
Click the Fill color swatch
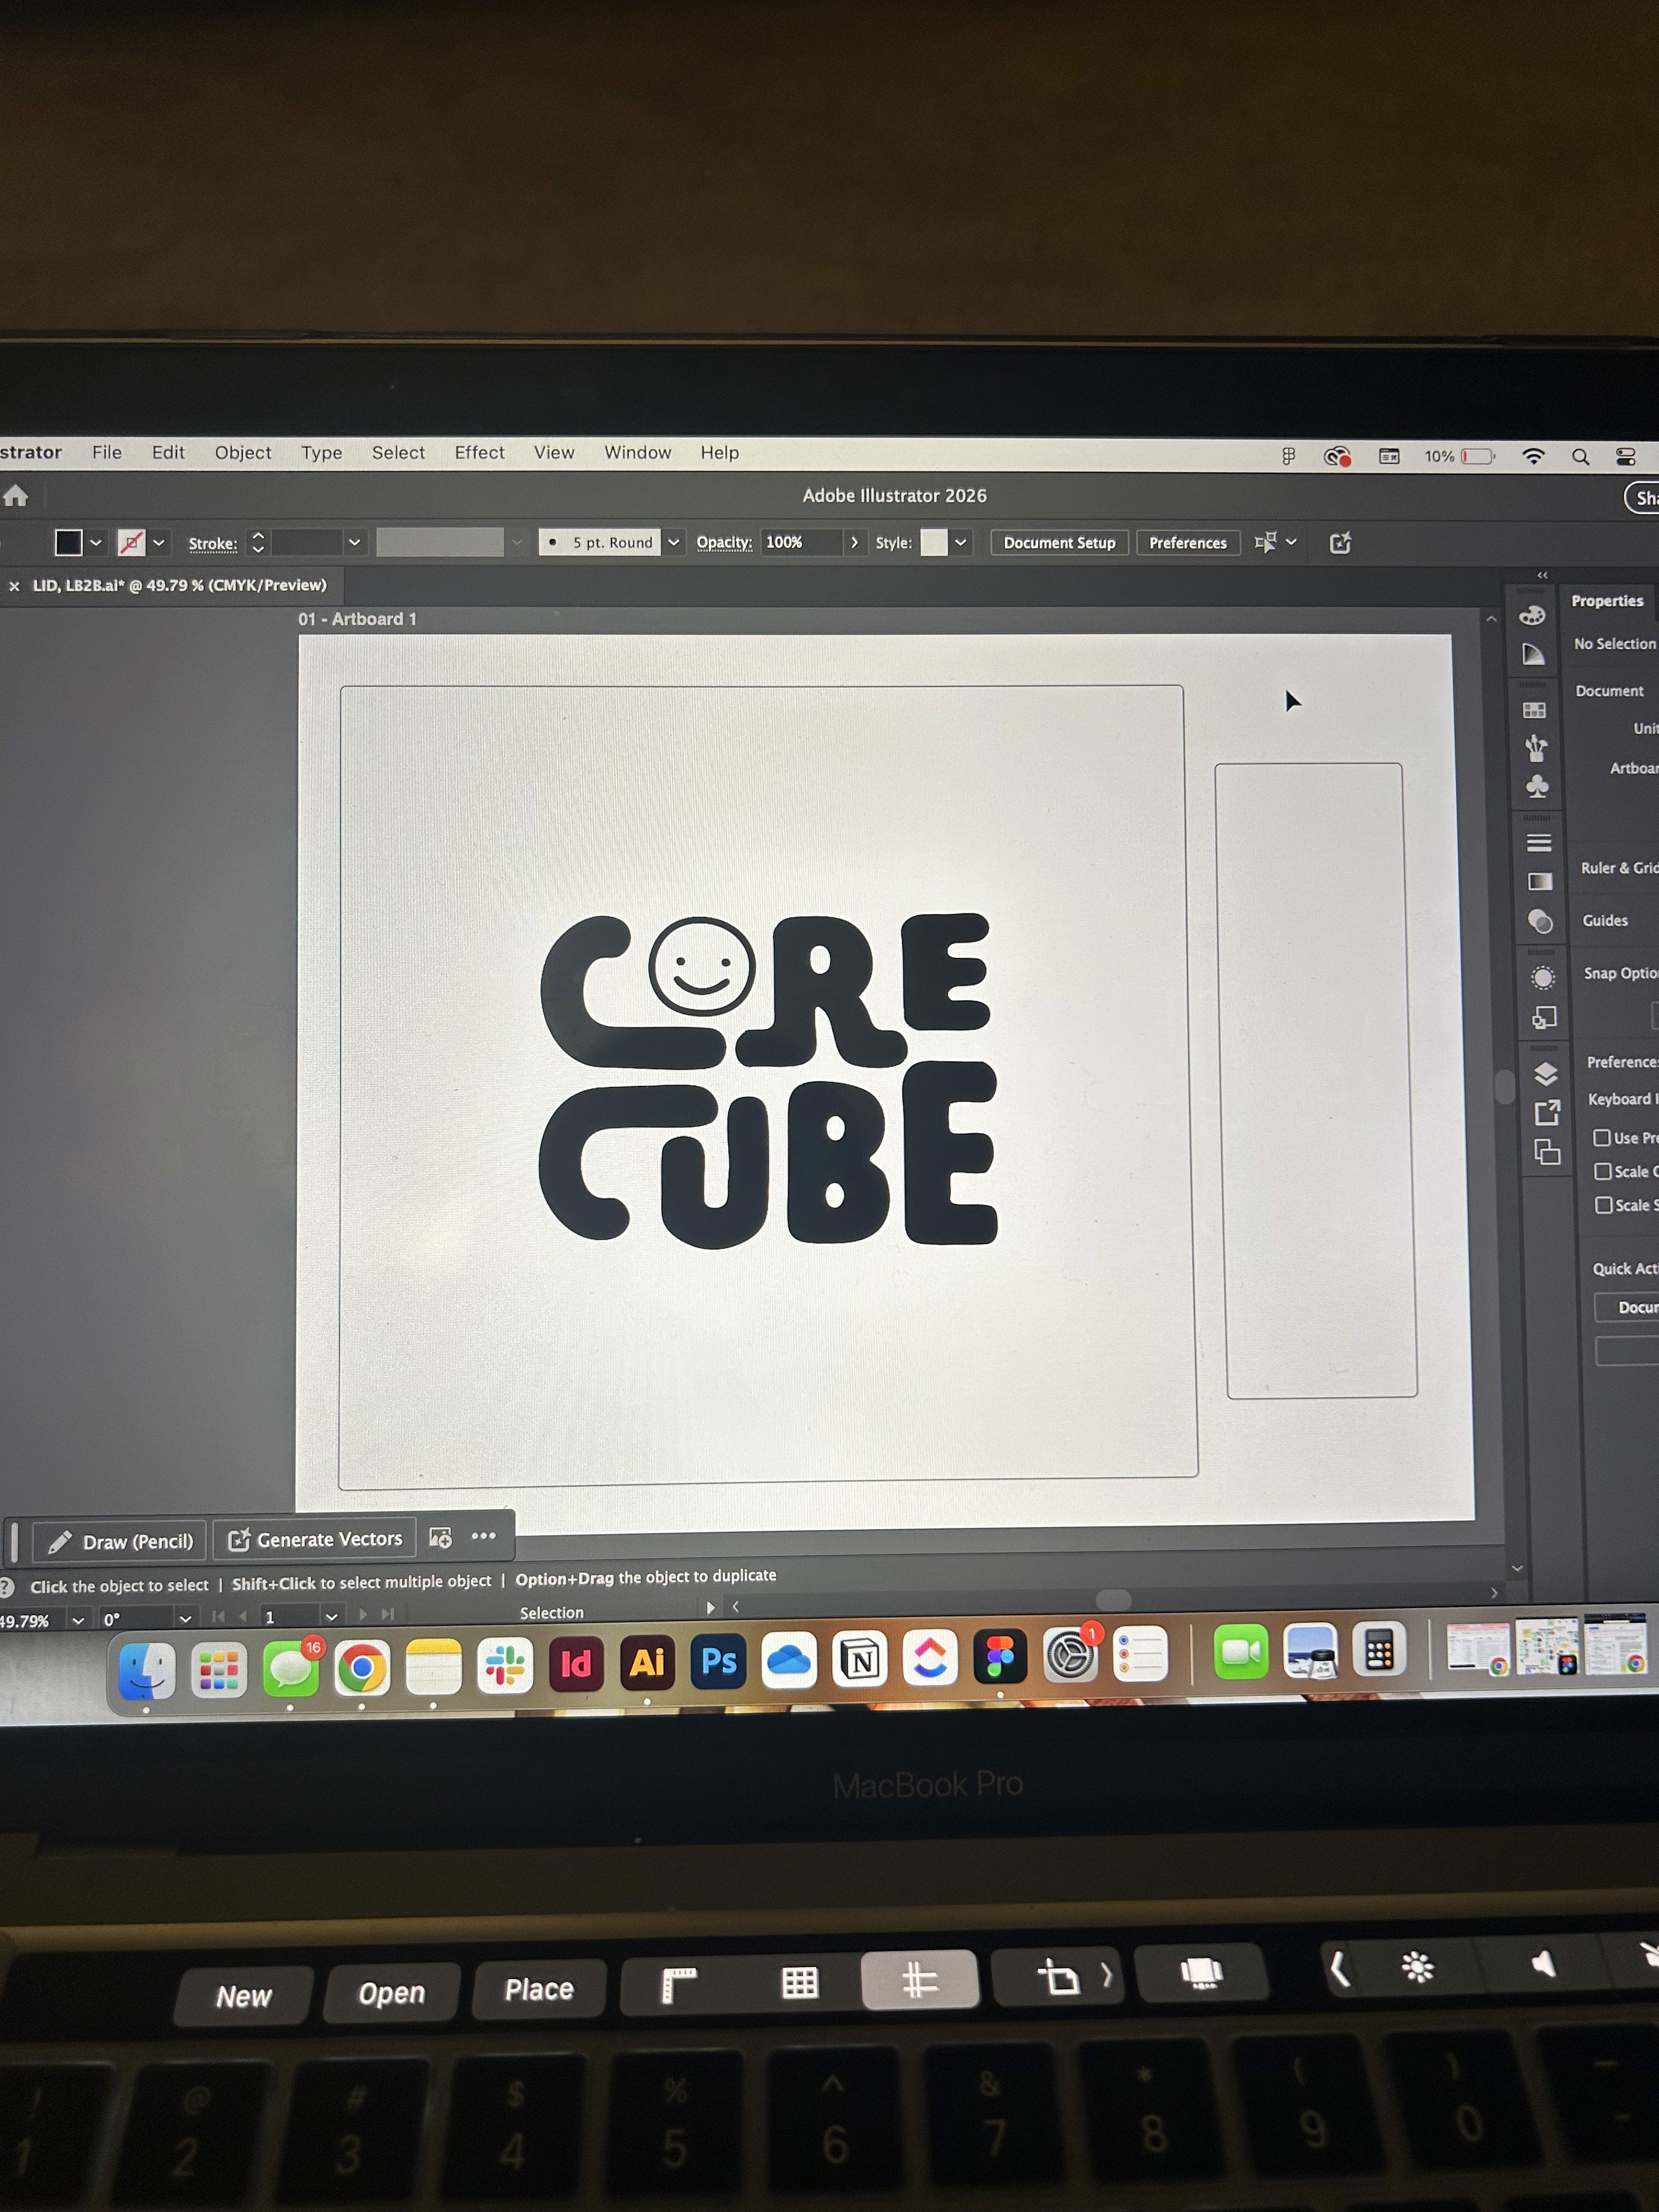tap(68, 542)
